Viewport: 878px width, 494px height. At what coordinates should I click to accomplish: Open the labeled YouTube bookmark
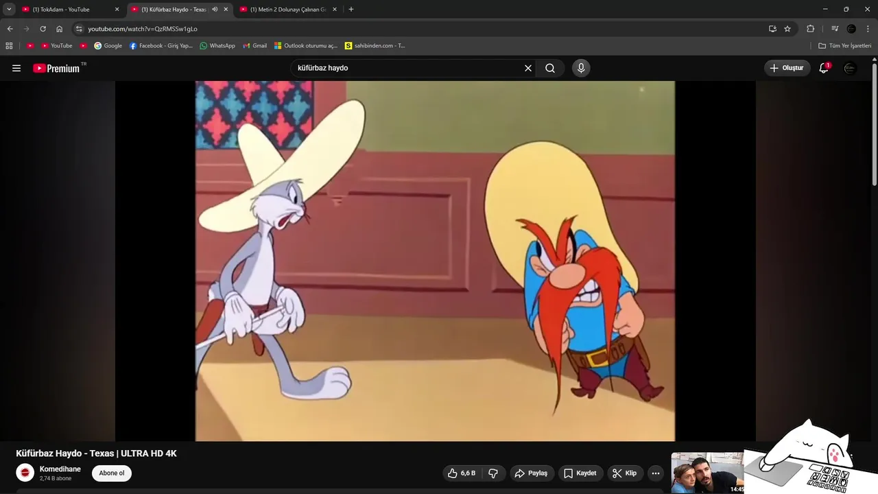(57, 46)
